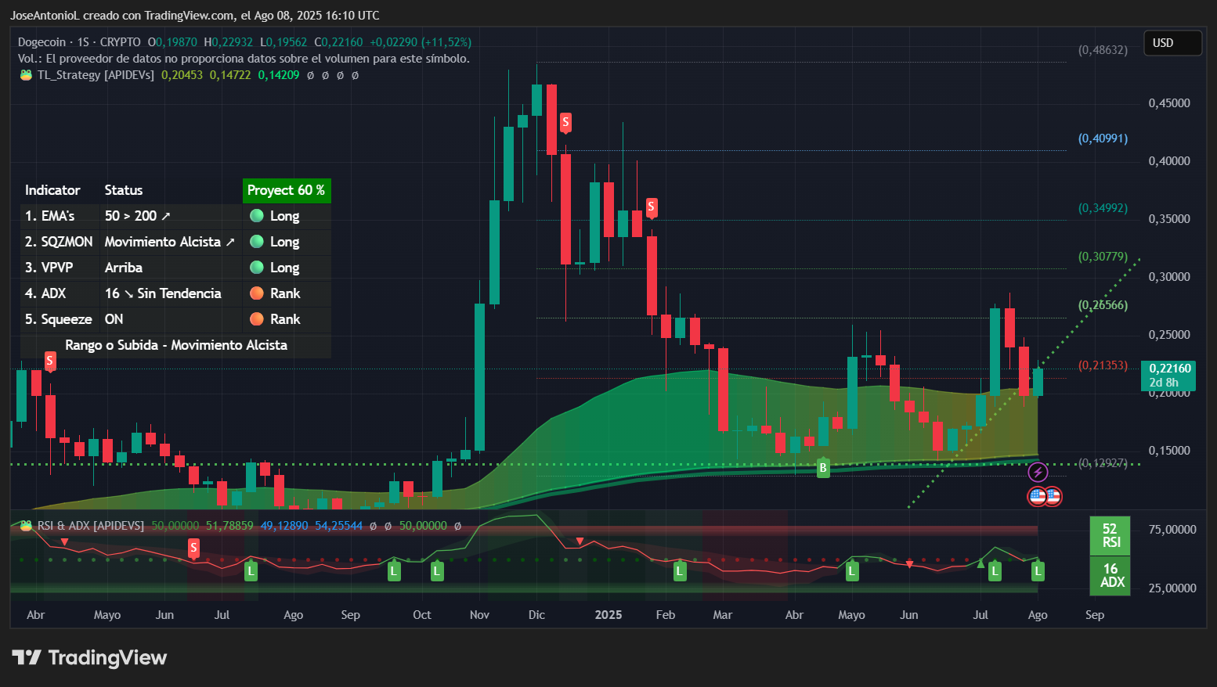Click the Proyect 60 % header cell
The image size is (1217, 687).
click(287, 190)
